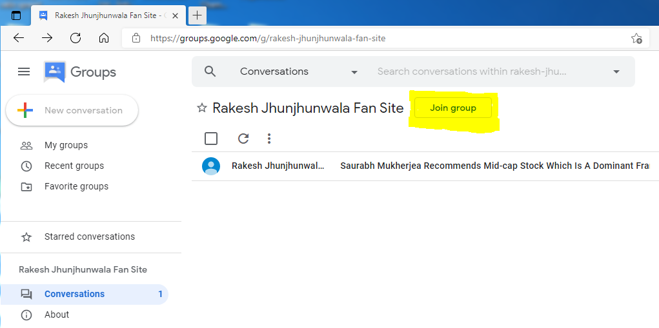659x328 pixels.
Task: Refresh the conversation list
Action: point(243,139)
